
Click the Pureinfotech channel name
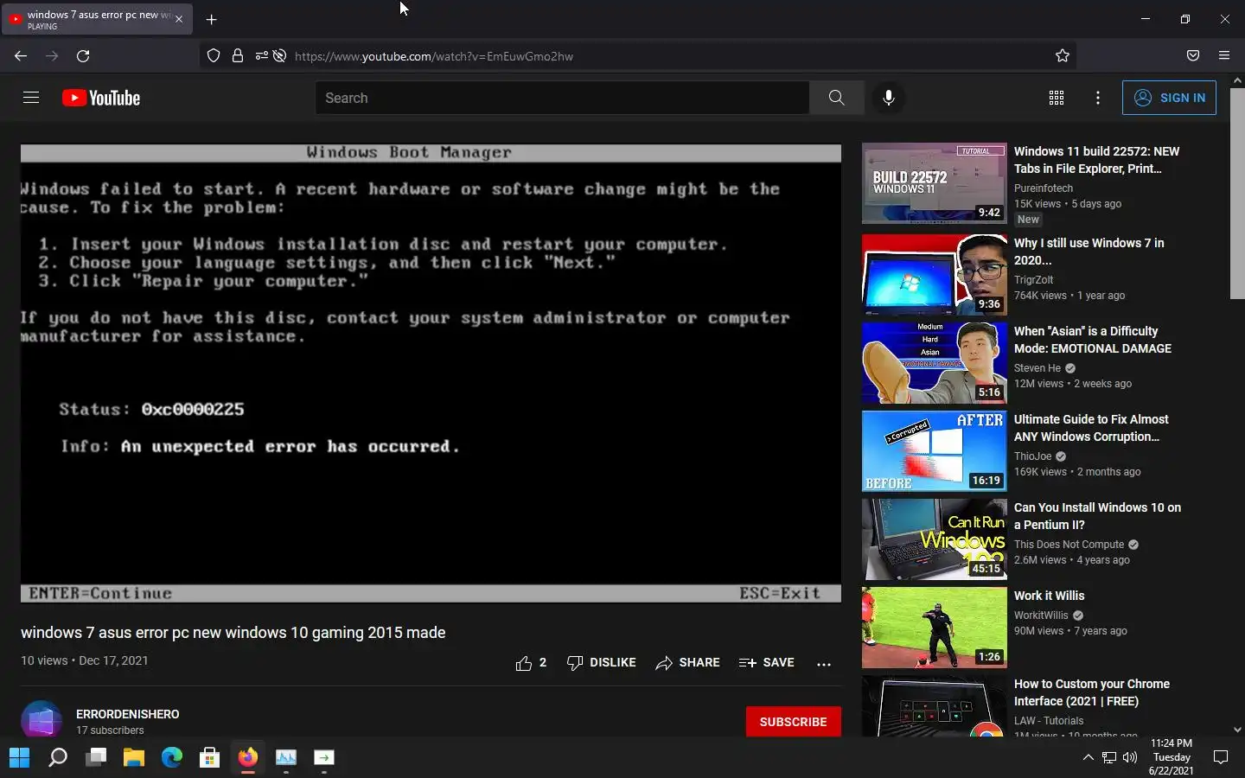click(1044, 188)
